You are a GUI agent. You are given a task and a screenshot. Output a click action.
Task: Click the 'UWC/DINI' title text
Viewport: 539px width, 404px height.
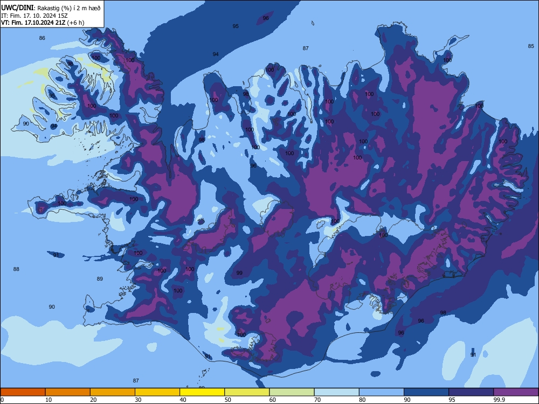coord(17,7)
